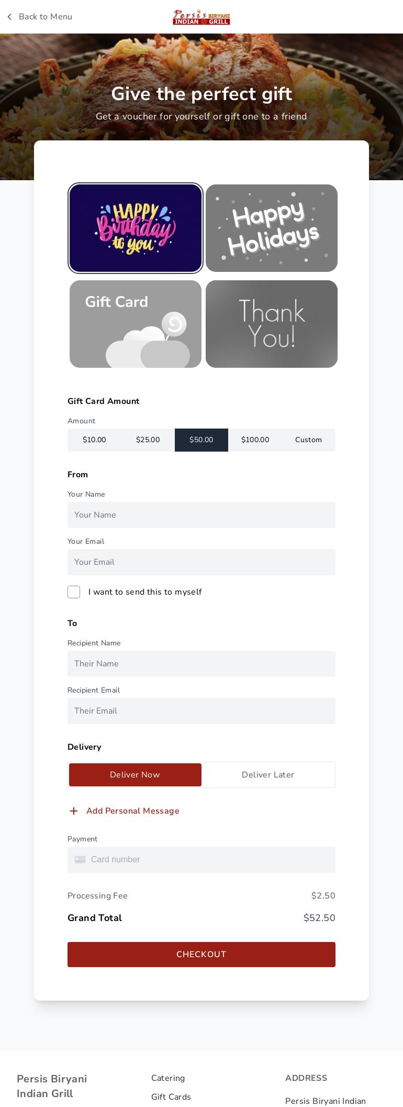Pick the plain Gift Card design

(136, 324)
